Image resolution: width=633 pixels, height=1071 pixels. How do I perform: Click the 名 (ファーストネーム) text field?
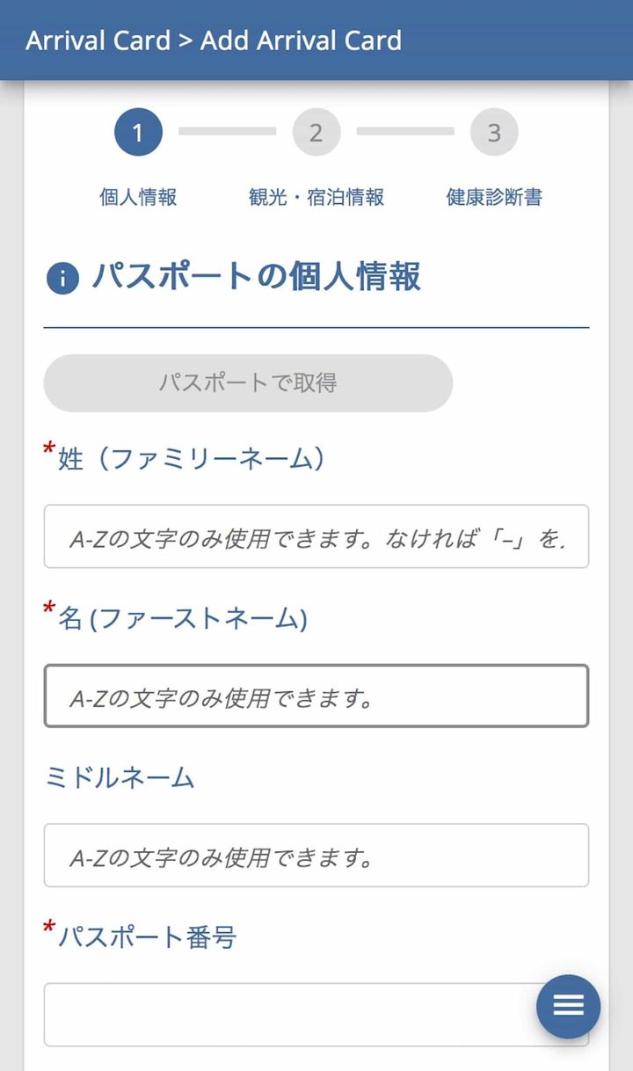[x=316, y=696]
